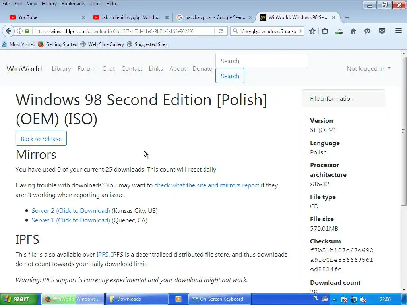Close the YouTube tab

pos(83,17)
